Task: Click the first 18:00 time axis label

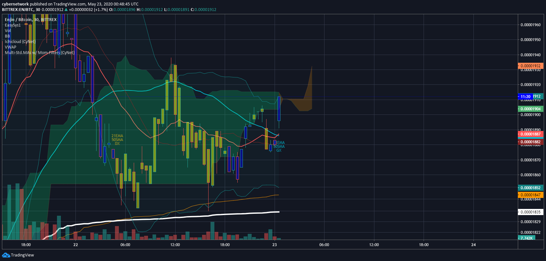Action: pyautogui.click(x=26, y=245)
